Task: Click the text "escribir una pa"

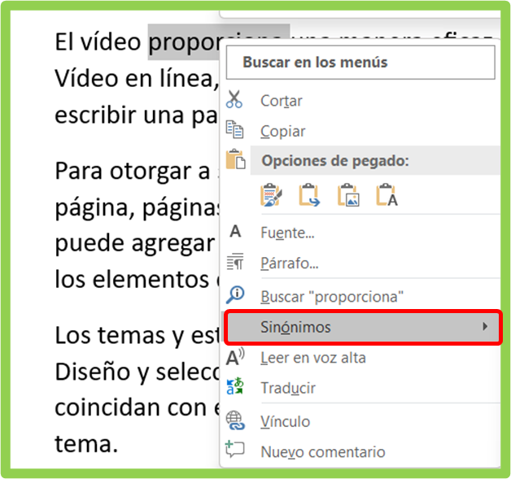Action: tap(136, 115)
